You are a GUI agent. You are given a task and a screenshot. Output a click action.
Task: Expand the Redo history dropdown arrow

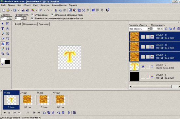click(x=51, y=10)
